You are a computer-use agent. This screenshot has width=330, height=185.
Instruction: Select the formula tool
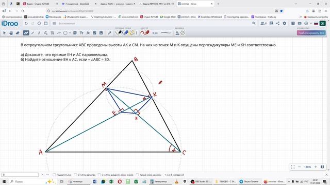tap(88, 33)
